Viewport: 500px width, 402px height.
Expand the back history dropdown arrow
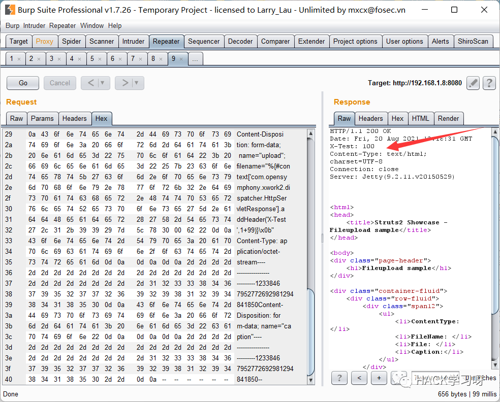pyautogui.click(x=103, y=83)
